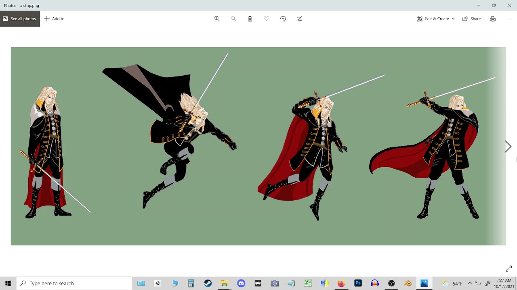Open the Camera app from the taskbar

pos(275,283)
